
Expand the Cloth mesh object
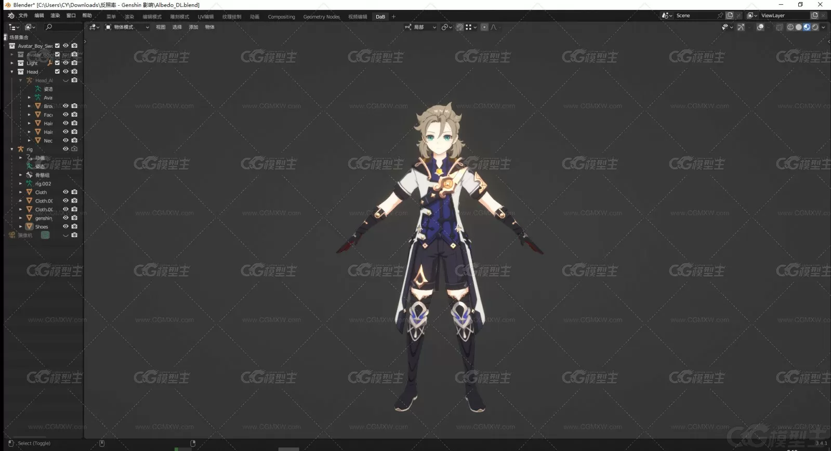pyautogui.click(x=20, y=192)
